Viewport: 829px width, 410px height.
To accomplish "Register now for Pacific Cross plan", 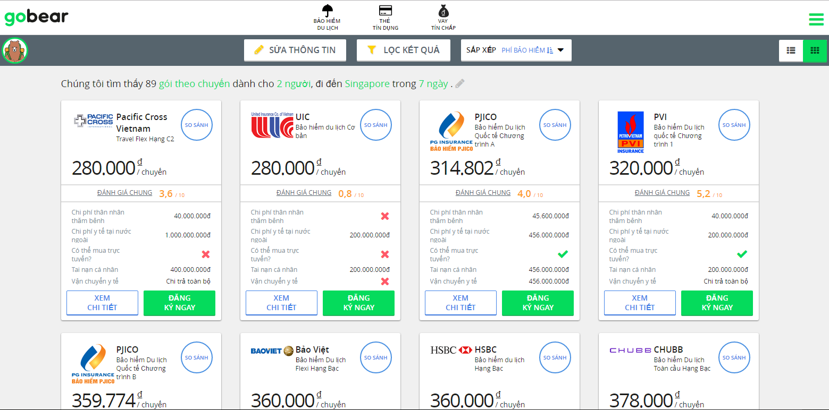I will click(179, 303).
